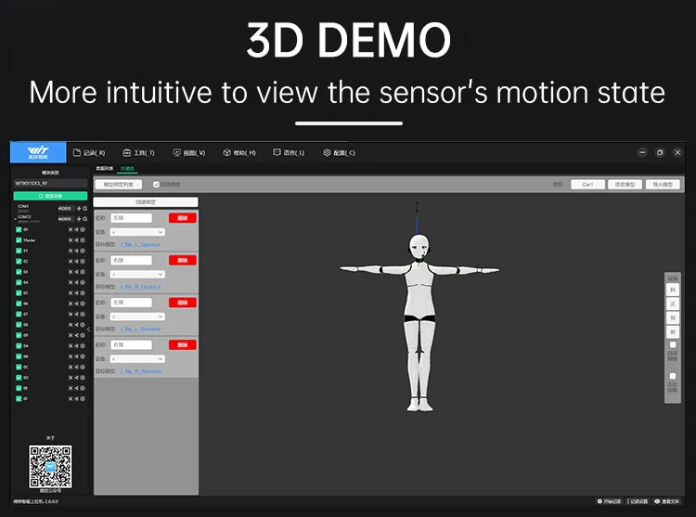Open the WT9011DCL_RF module type selector
This screenshot has width=696, height=517.
(50, 183)
